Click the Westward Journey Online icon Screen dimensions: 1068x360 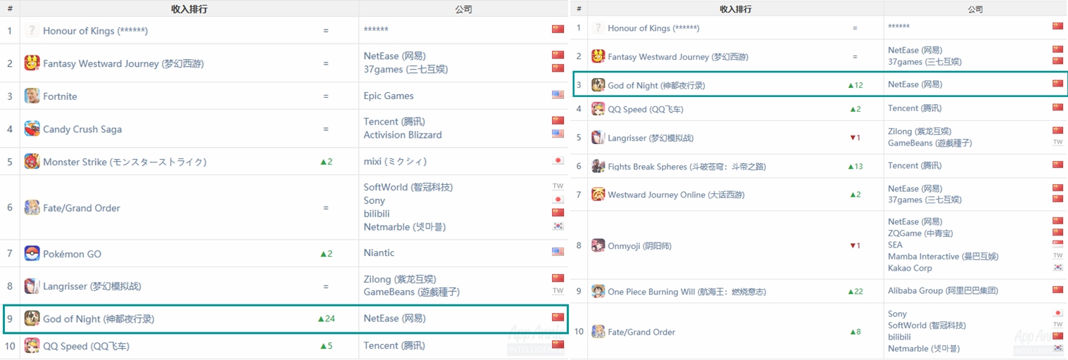(x=598, y=194)
